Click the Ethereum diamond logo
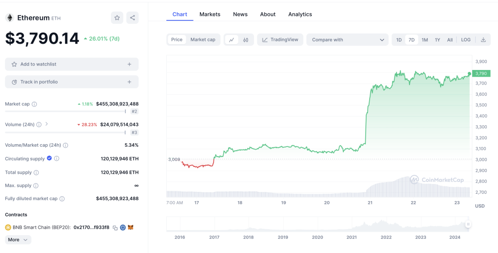The width and height of the screenshot is (498, 253). coord(10,18)
